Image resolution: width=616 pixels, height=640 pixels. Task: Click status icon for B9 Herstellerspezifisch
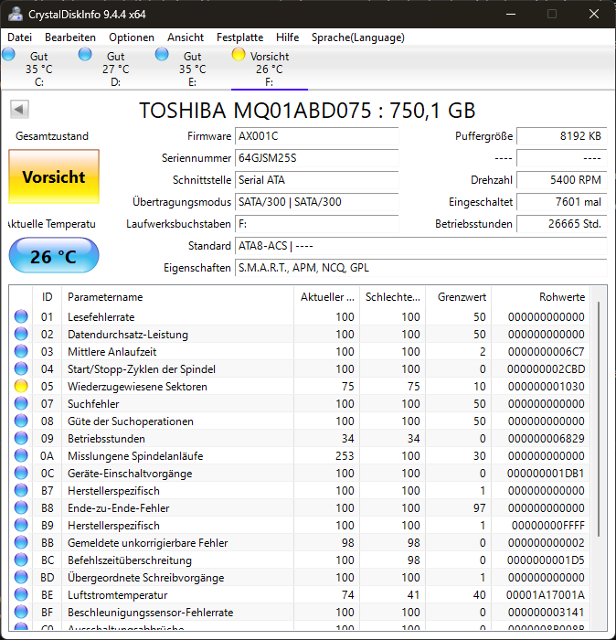point(21,526)
